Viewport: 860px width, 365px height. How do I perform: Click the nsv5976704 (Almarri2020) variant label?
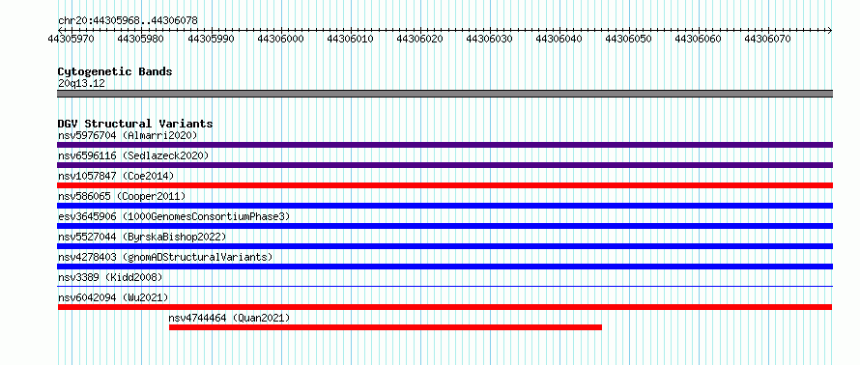pyautogui.click(x=128, y=135)
